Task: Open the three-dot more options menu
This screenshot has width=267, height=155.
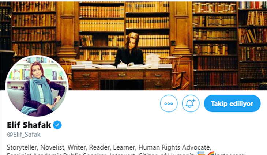Action: click(x=169, y=103)
